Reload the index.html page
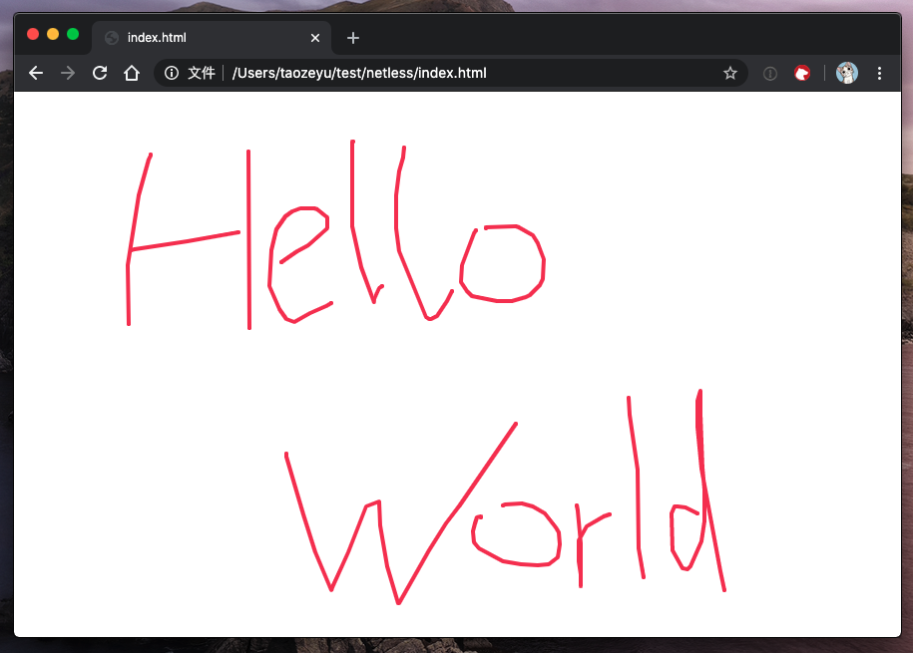The image size is (913, 653). 100,73
